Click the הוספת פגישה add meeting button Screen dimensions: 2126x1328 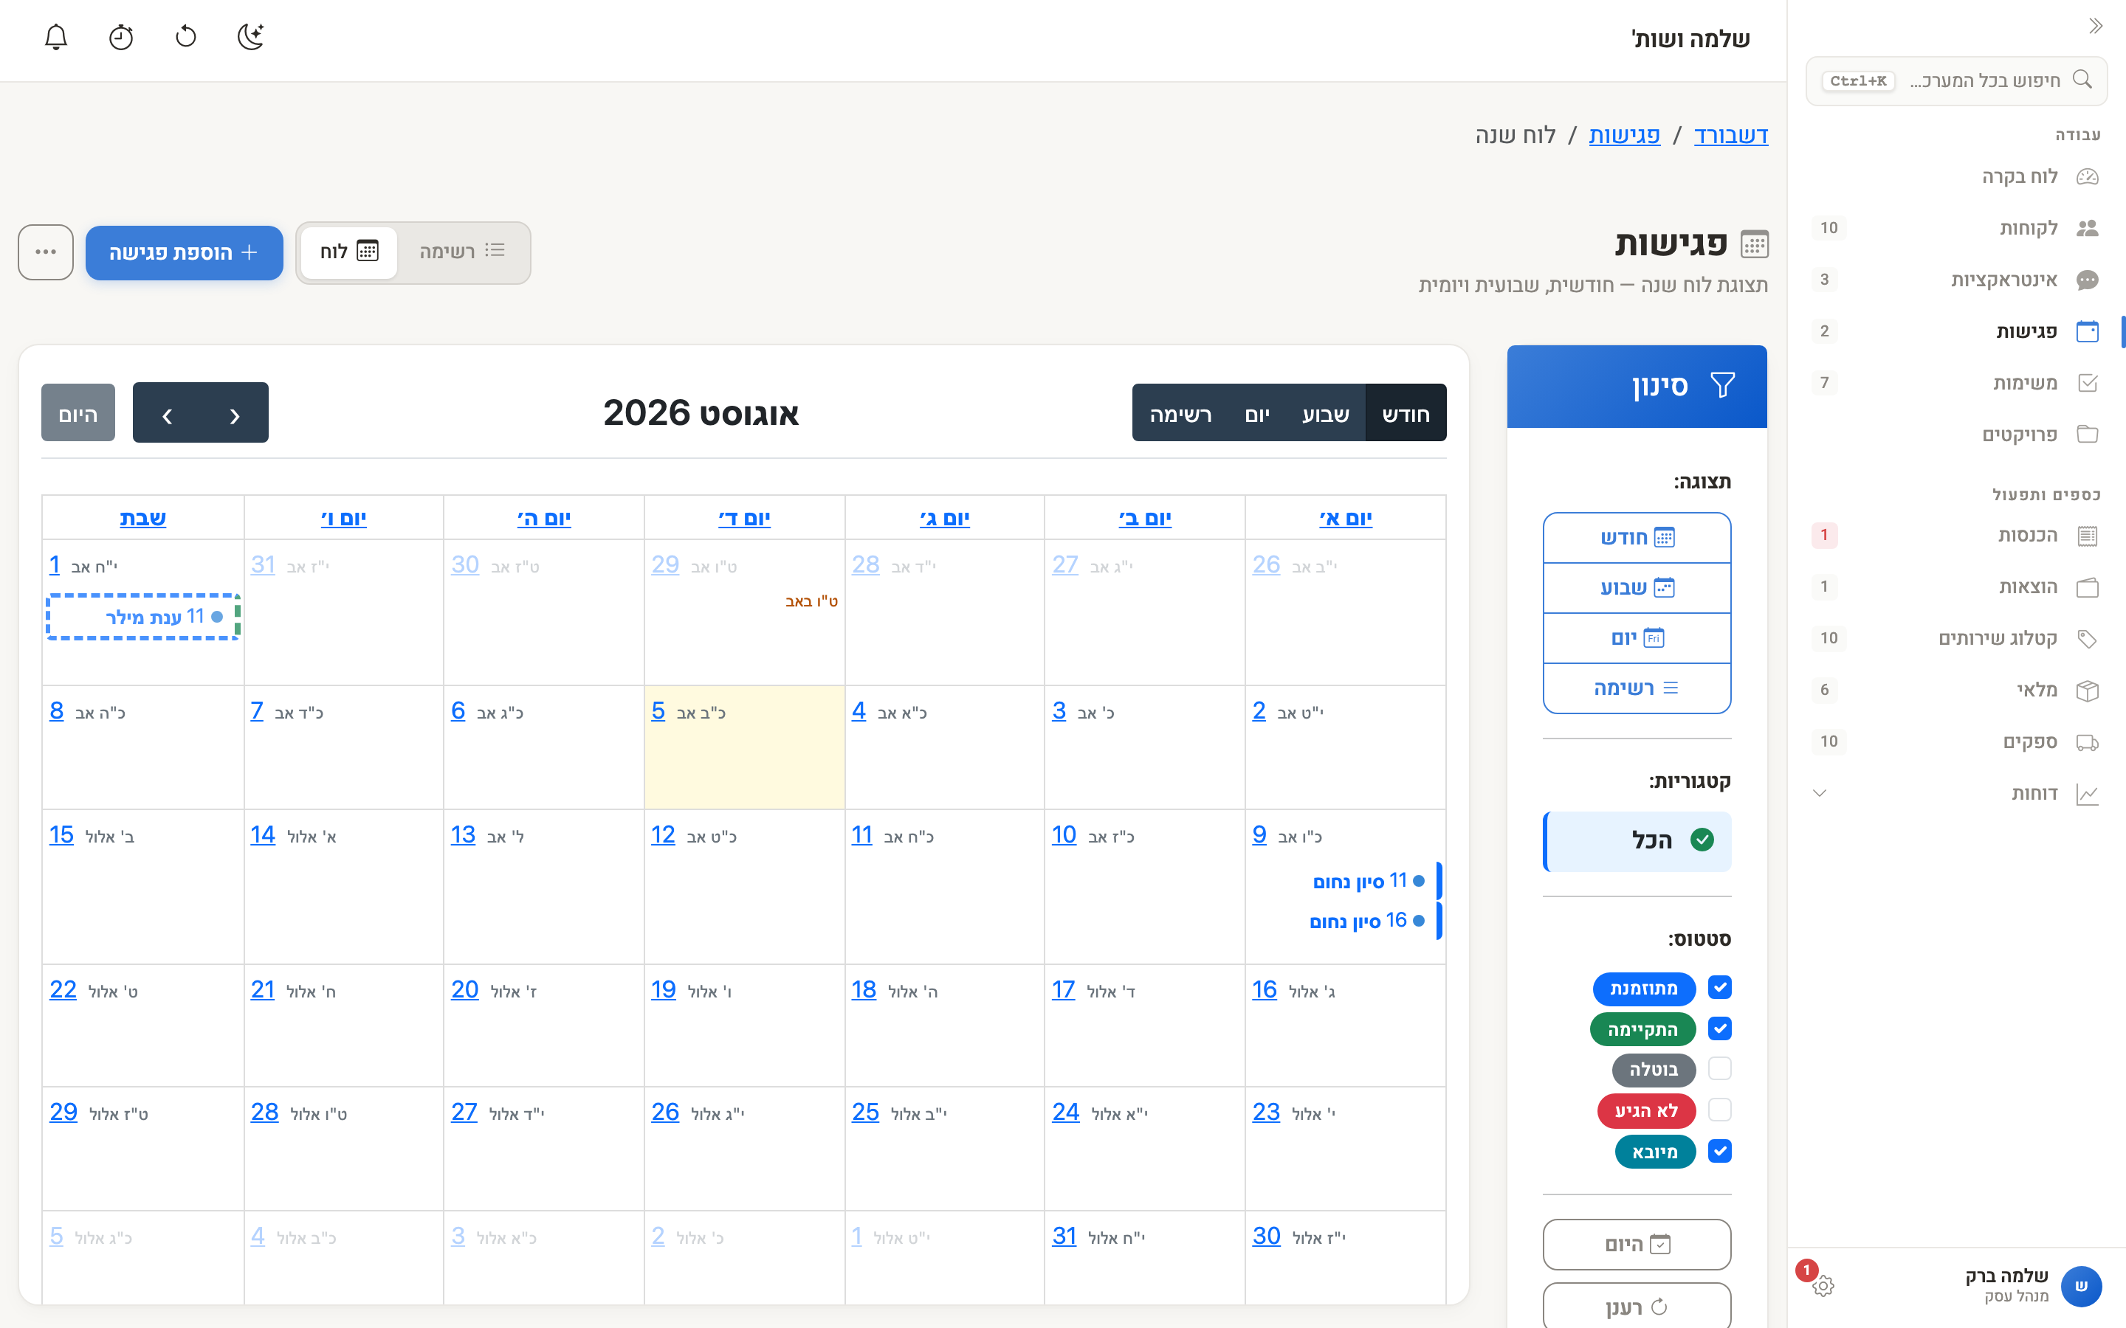[185, 253]
